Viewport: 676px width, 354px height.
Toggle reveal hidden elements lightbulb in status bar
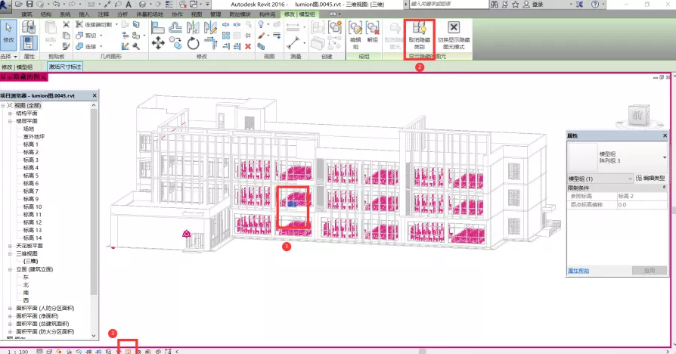tap(128, 352)
